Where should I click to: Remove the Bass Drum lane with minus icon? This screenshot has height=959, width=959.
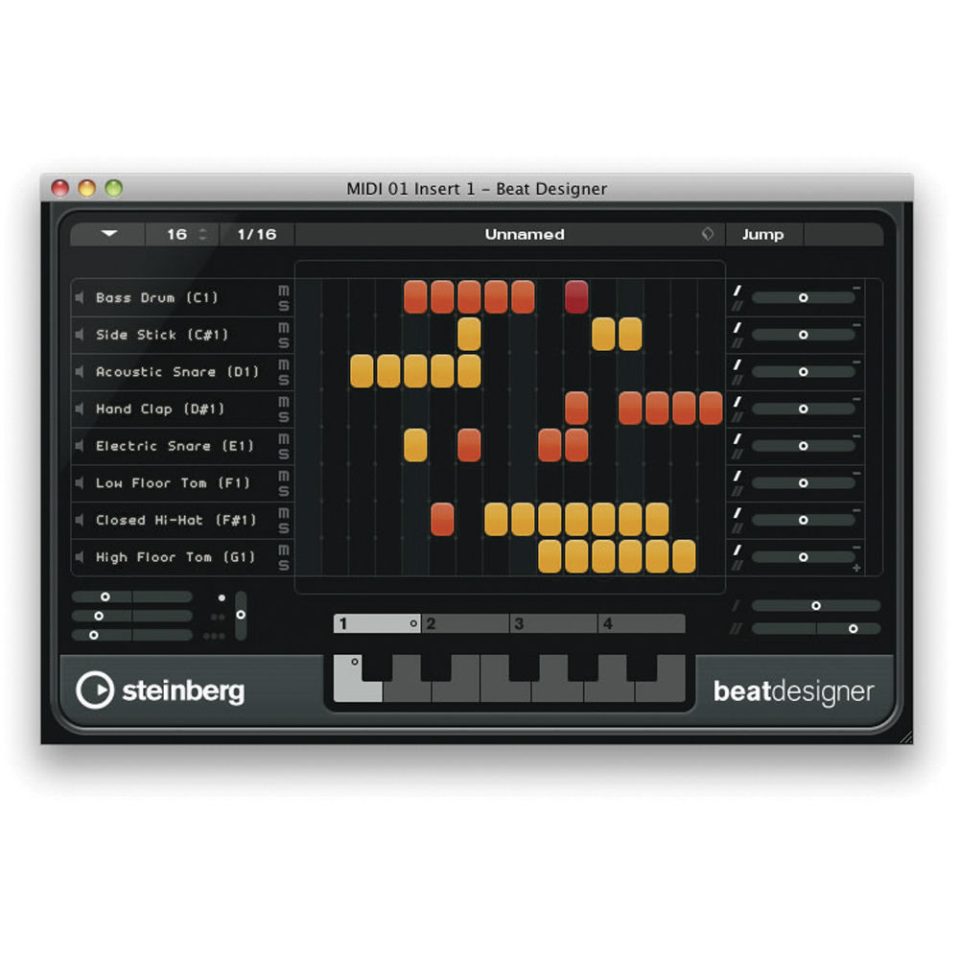click(856, 289)
